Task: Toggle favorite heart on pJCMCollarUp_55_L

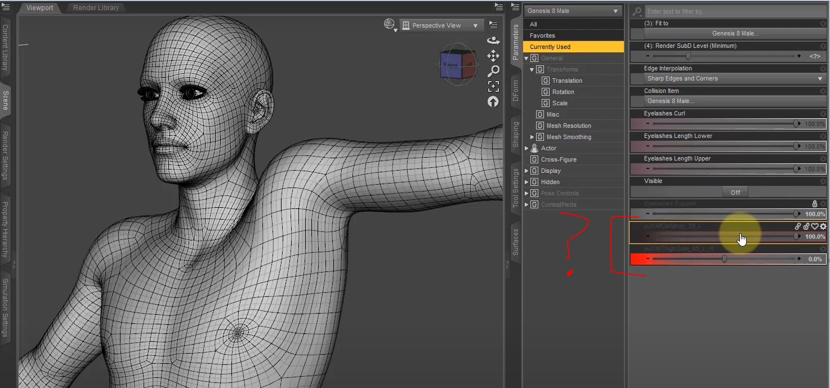Action: click(815, 226)
